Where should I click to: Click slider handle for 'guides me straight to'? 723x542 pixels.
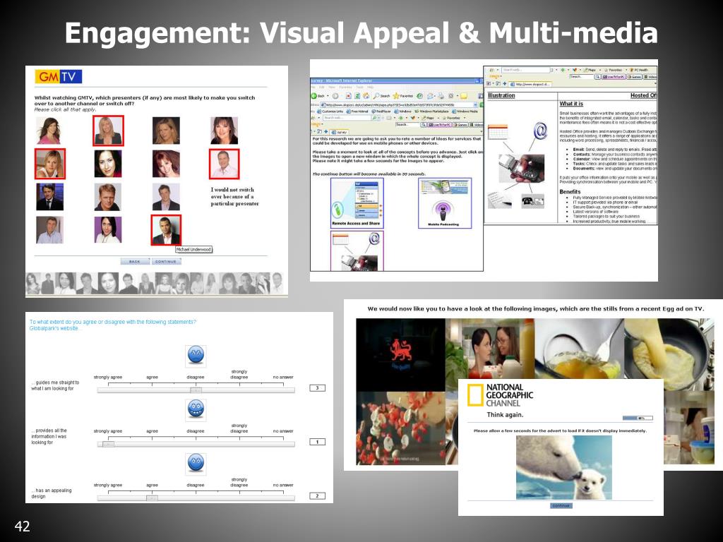pyautogui.click(x=196, y=390)
